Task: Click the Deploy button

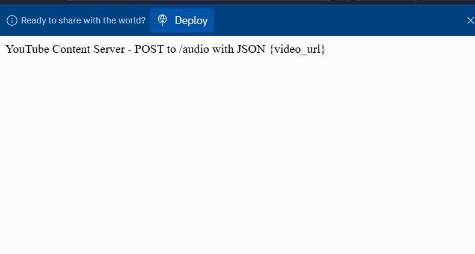Action: point(182,20)
